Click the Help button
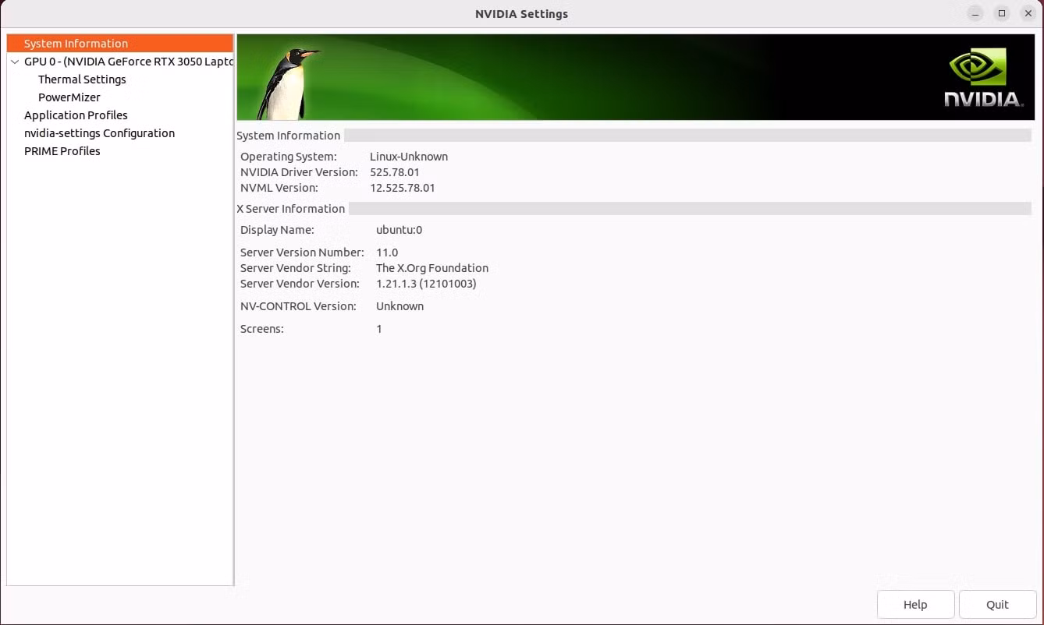Viewport: 1044px width, 625px height. click(915, 605)
